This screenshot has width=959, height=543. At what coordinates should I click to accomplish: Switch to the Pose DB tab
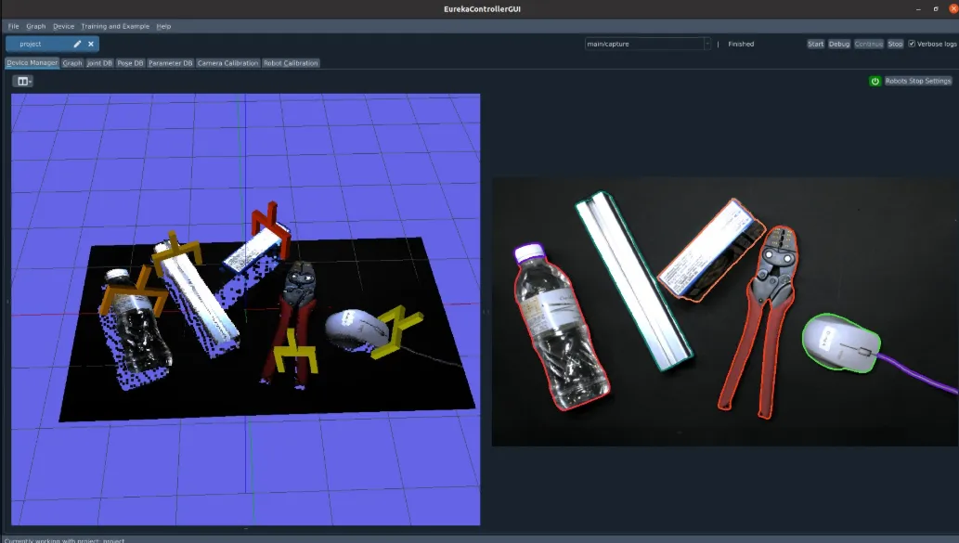pos(130,62)
